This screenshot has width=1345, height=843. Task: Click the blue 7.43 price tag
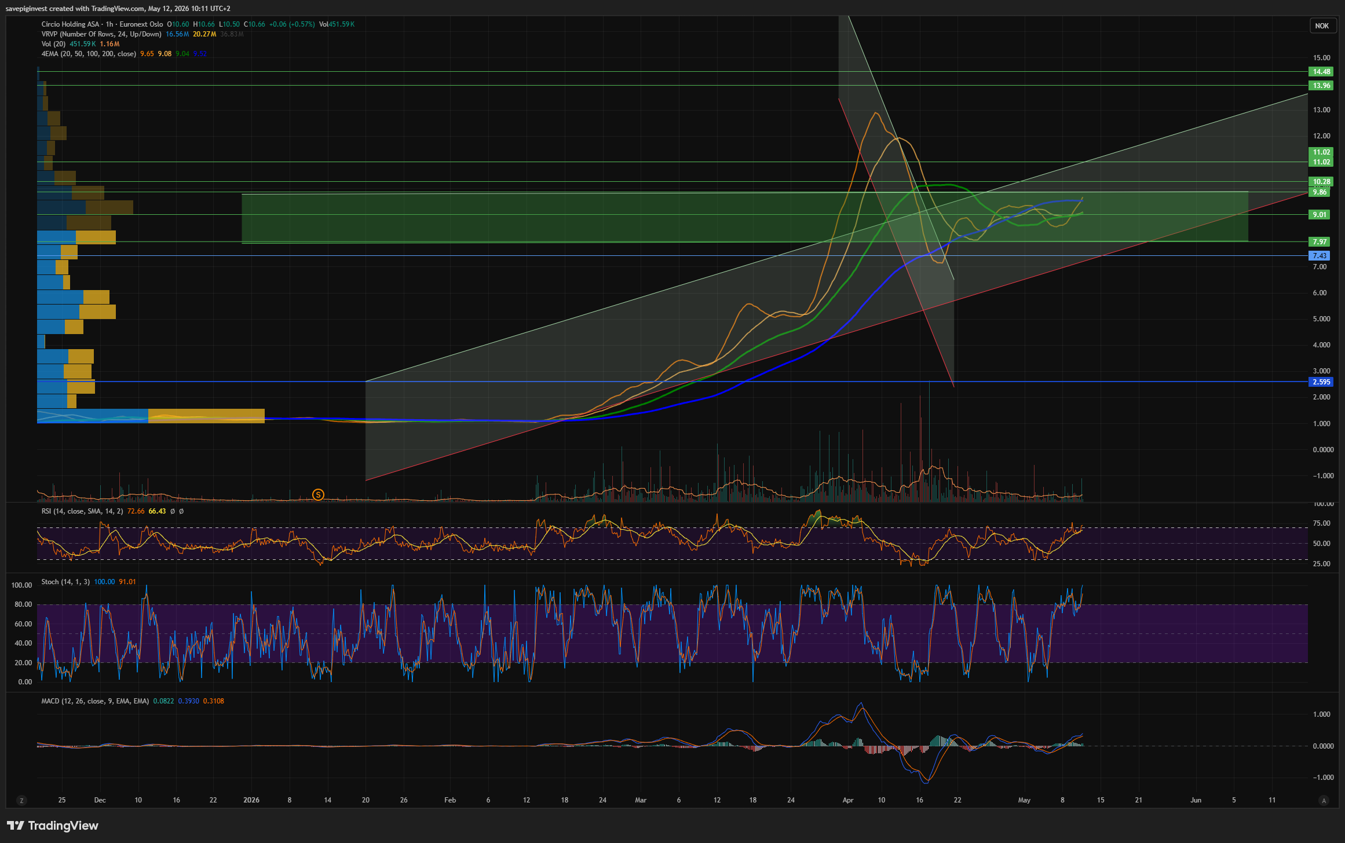pyautogui.click(x=1320, y=256)
